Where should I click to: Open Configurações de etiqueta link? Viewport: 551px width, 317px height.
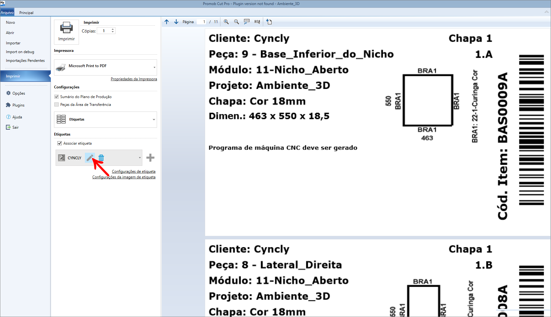click(x=134, y=171)
